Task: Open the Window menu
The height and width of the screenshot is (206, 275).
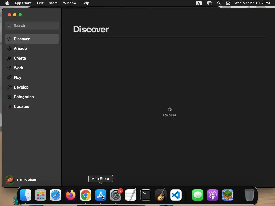Action: (70, 3)
